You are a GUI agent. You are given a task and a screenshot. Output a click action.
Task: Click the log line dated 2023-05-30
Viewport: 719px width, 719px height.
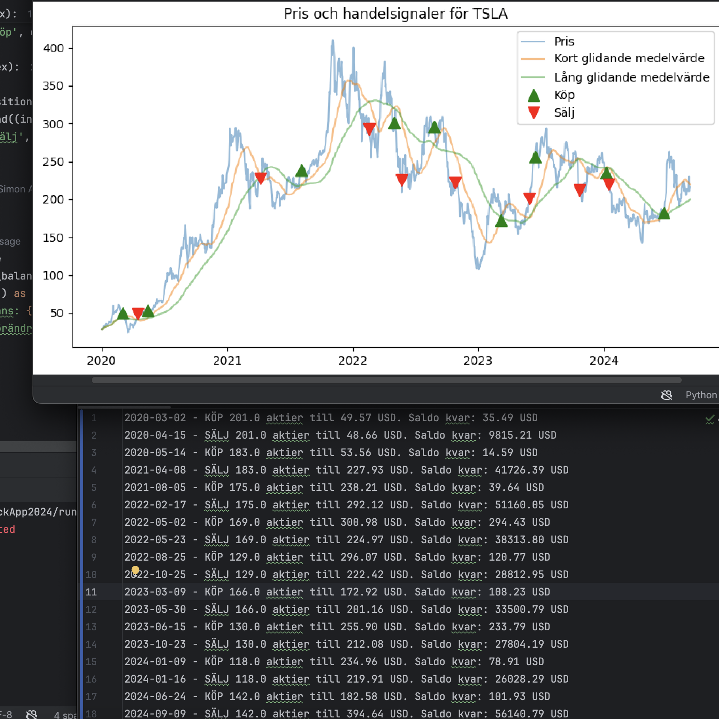pos(346,610)
